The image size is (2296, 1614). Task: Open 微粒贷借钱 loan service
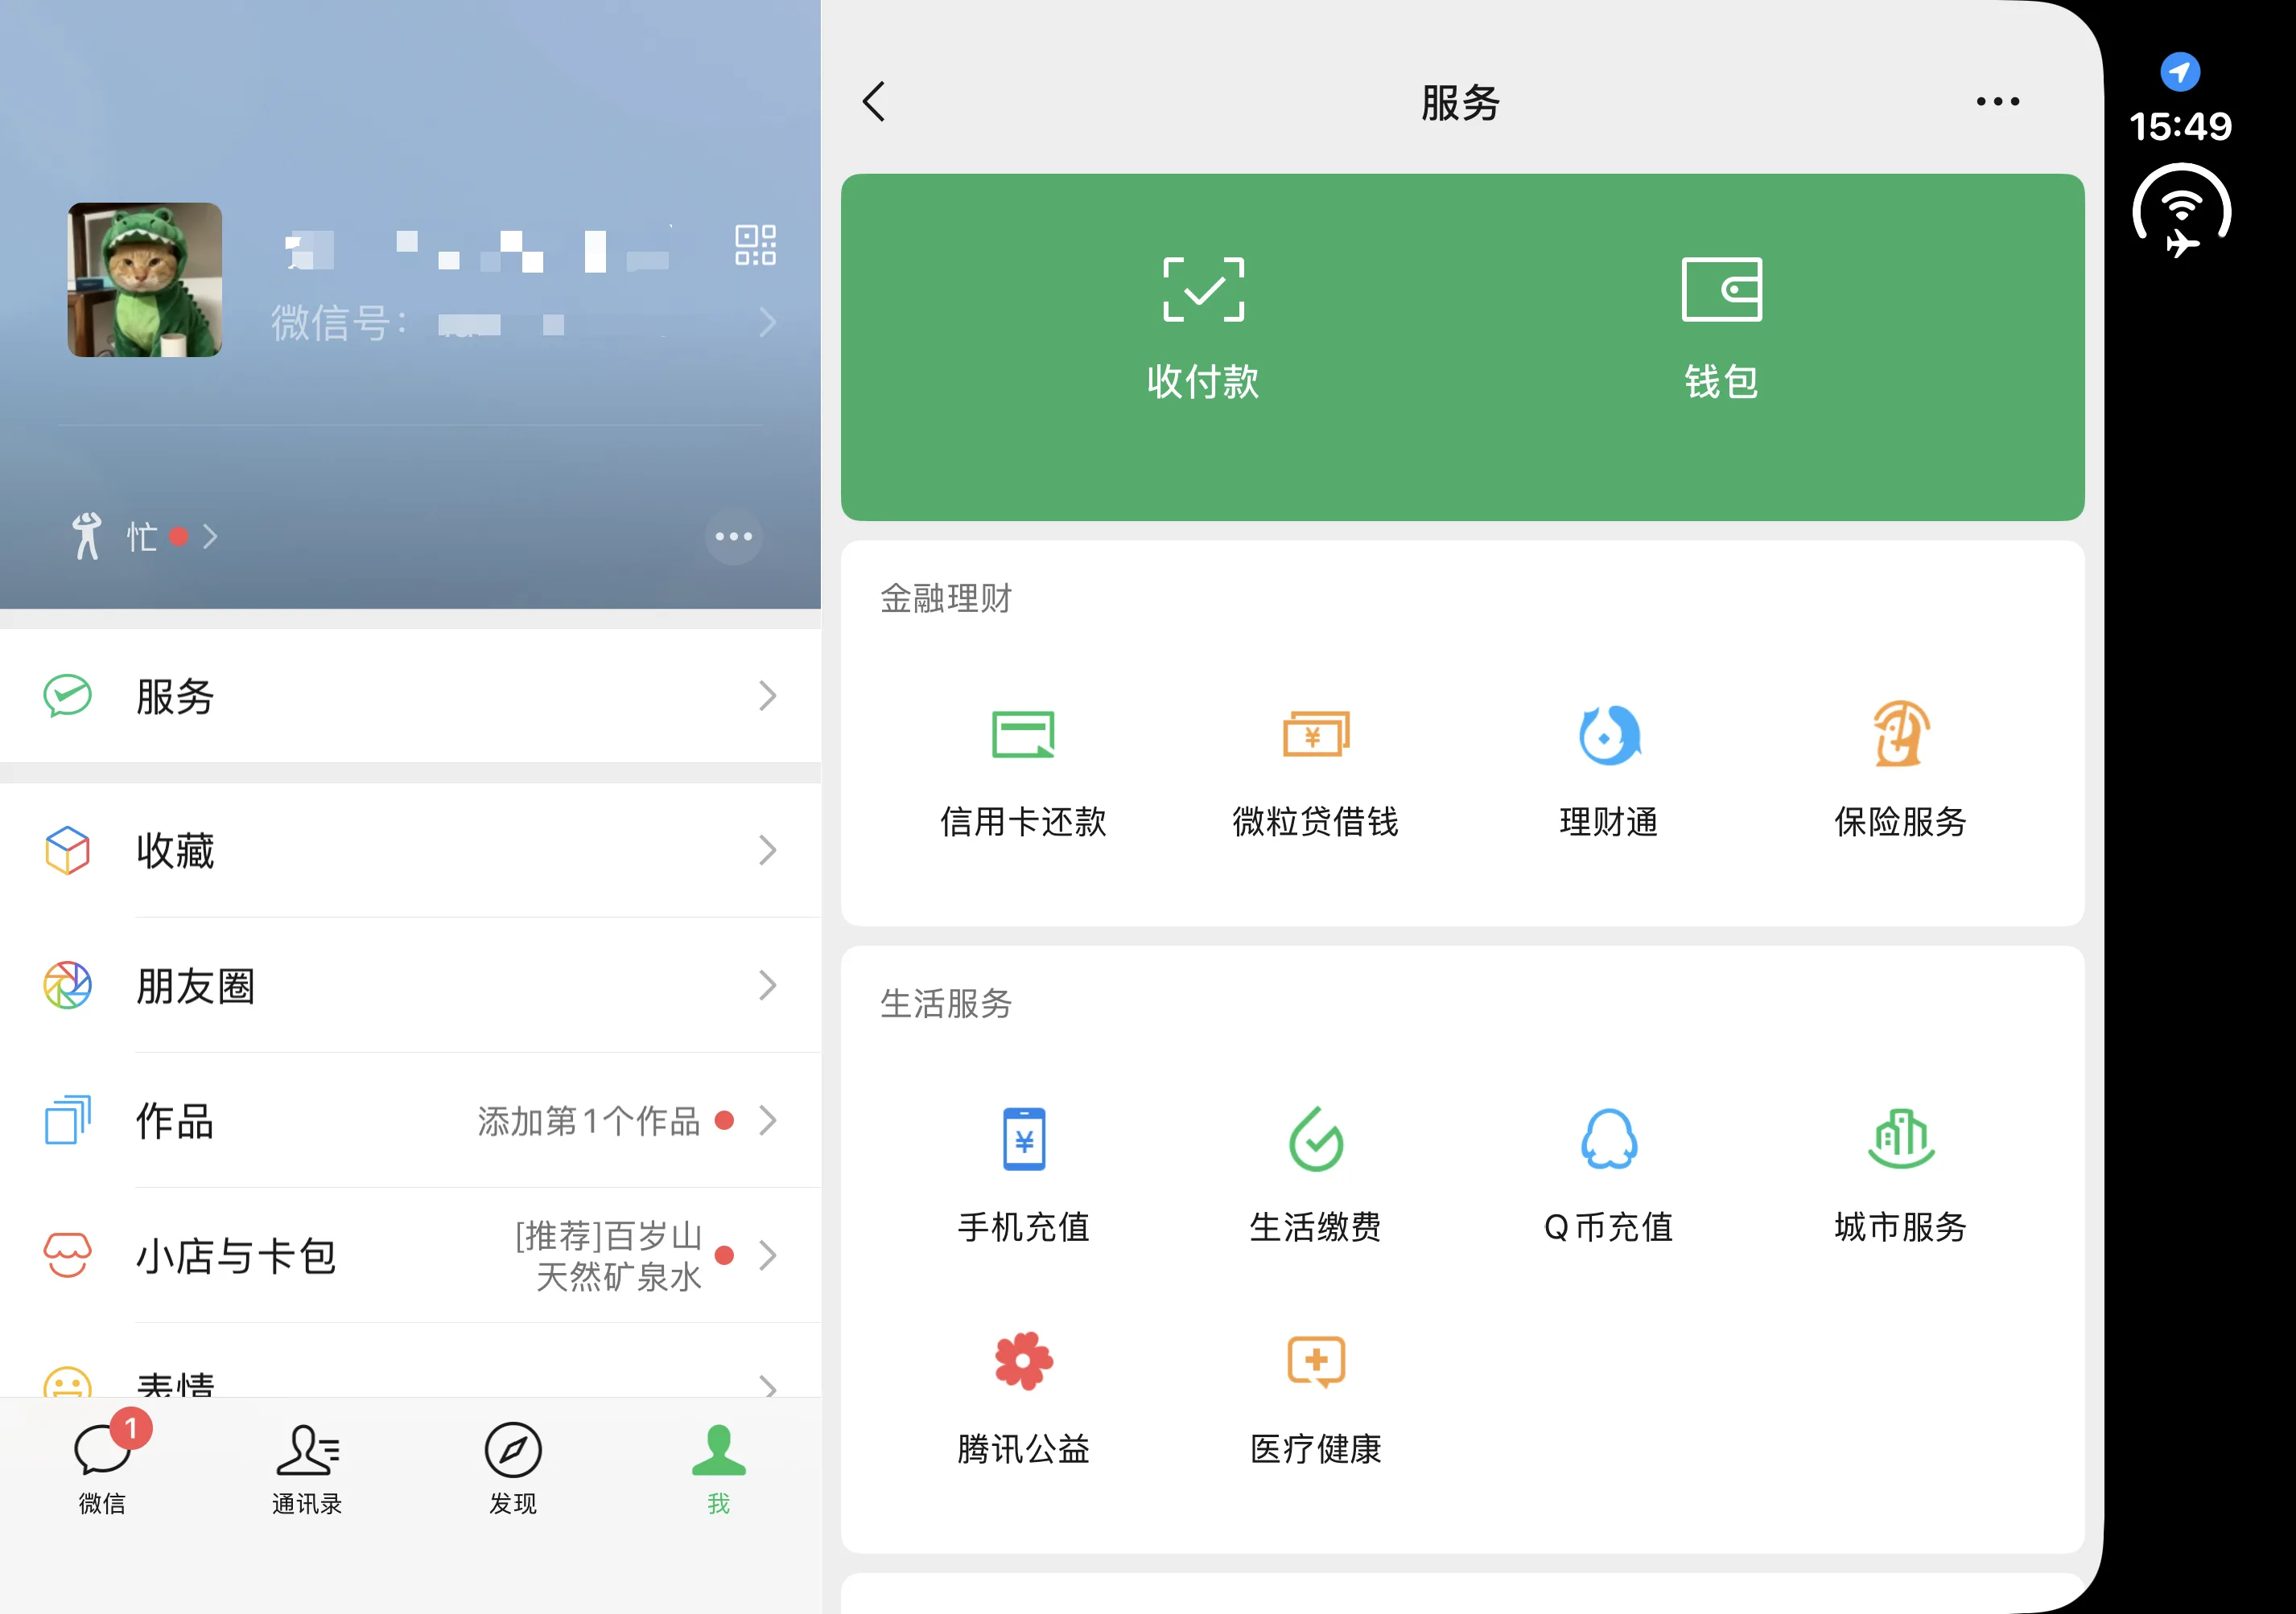pos(1315,774)
